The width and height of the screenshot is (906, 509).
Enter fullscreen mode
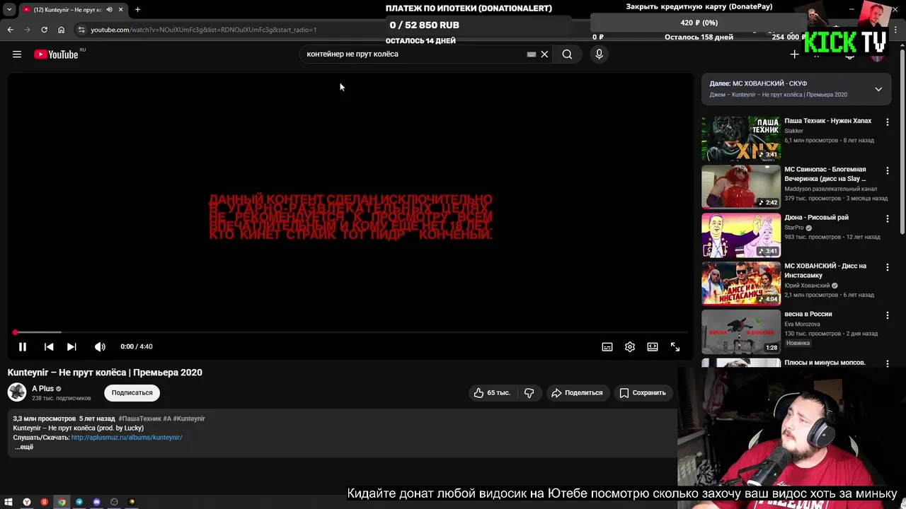675,346
